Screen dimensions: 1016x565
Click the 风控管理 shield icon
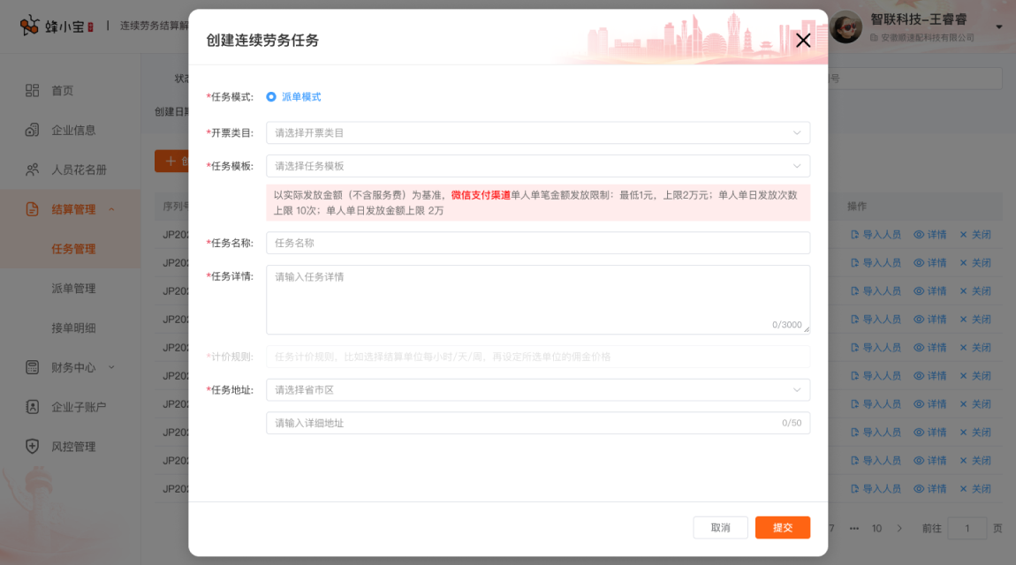pos(33,447)
